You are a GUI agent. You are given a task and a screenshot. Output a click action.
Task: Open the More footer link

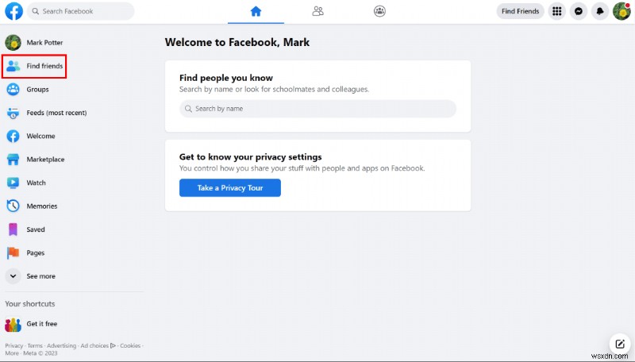tap(12, 353)
